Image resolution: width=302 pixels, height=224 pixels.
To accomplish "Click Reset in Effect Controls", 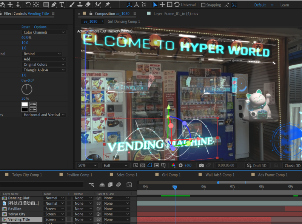I will pos(26,27).
